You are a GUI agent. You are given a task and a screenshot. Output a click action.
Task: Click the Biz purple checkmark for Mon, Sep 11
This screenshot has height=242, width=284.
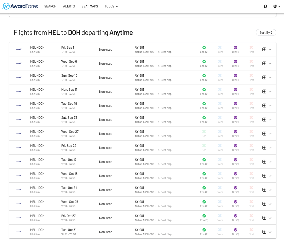236,90
